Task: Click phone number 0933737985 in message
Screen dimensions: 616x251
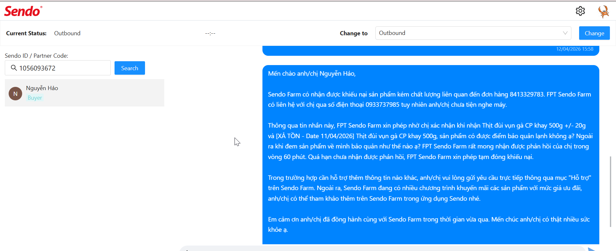Action: (x=382, y=105)
